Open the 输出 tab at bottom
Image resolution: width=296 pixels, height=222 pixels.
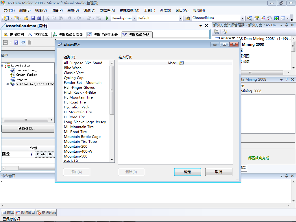click(x=8, y=212)
